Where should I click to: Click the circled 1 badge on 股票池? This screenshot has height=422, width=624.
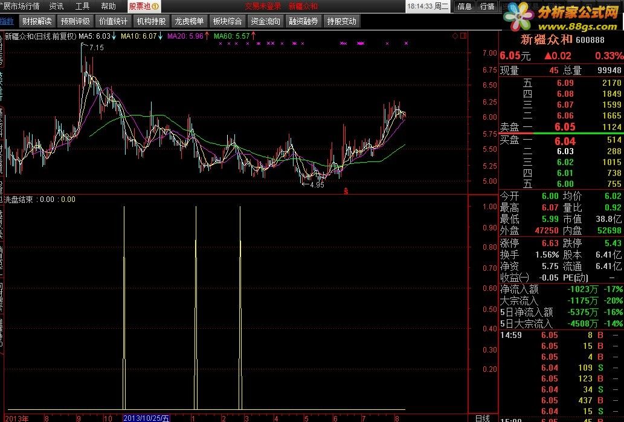pos(155,7)
